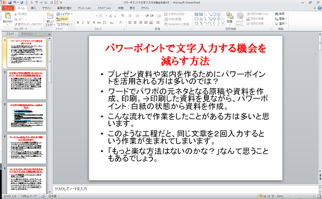
Task: Click the Paste clipboard icon
Action: pos(8,16)
